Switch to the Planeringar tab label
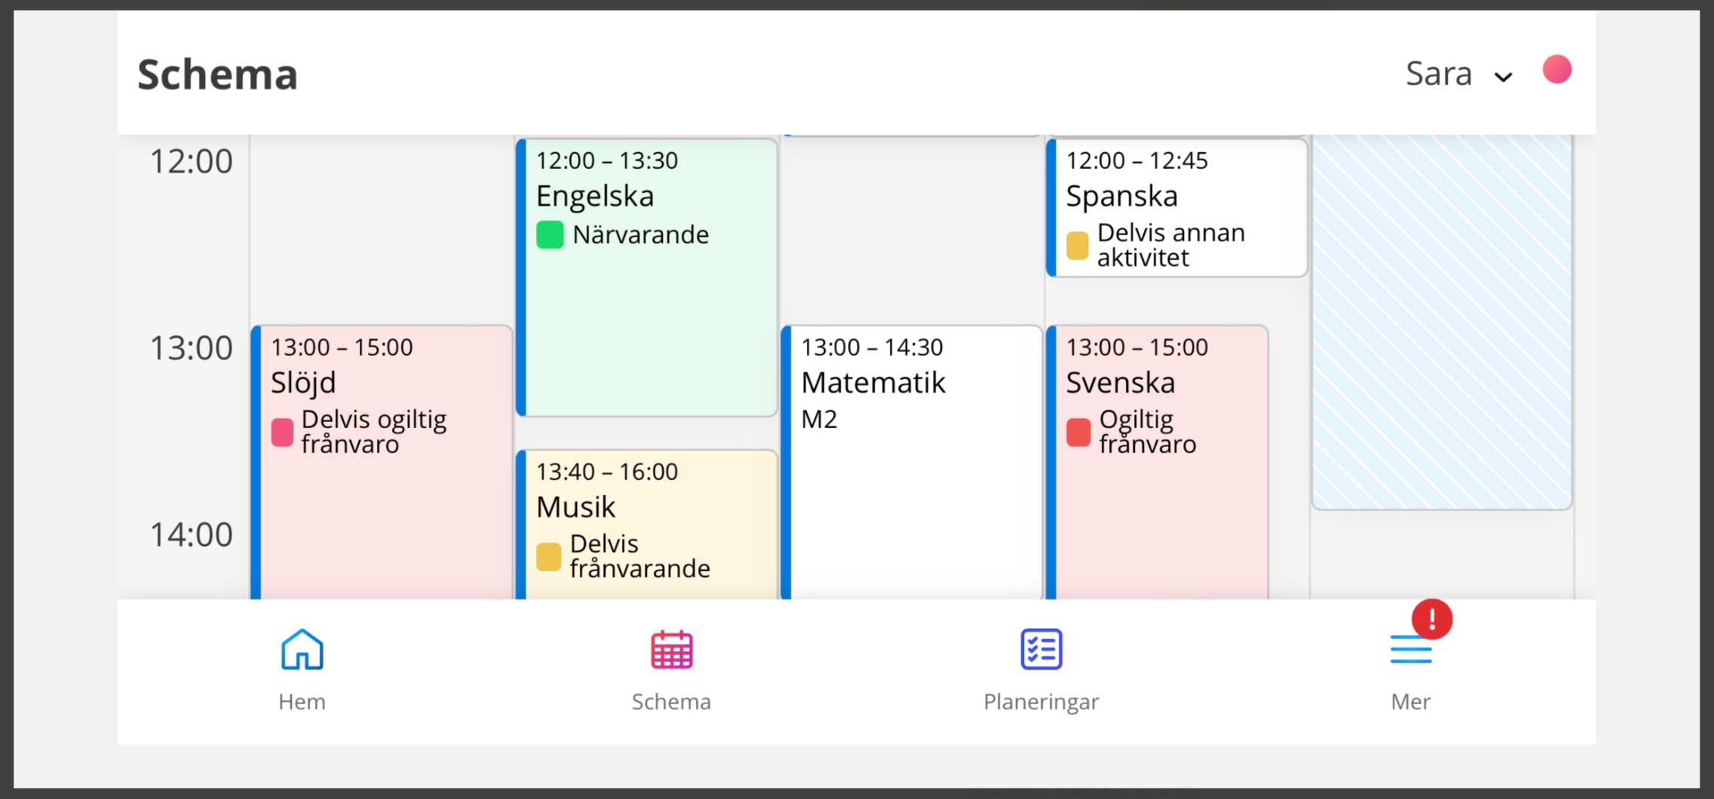 (x=1041, y=702)
